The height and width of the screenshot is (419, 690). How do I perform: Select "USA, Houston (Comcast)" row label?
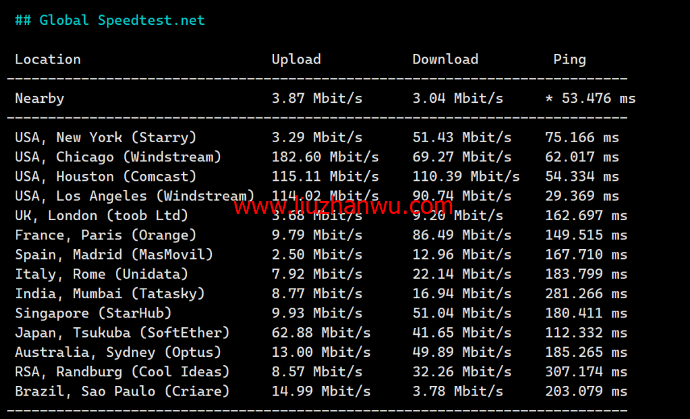click(x=106, y=177)
